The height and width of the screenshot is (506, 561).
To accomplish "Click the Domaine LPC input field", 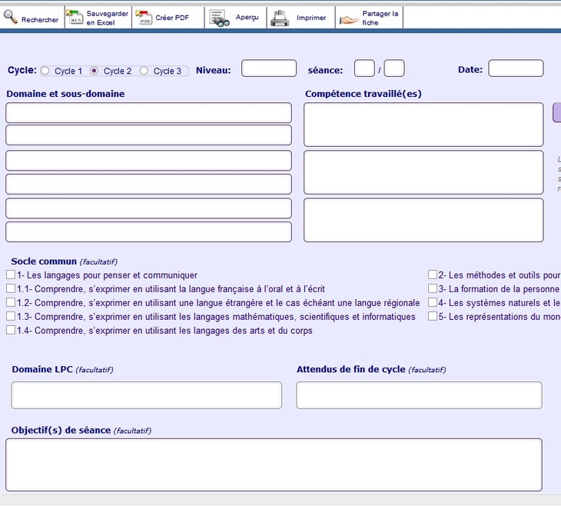I will point(146,395).
